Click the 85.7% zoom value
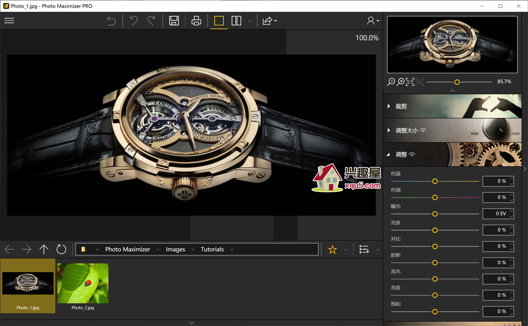Viewport: 528px width, 326px height. (x=504, y=81)
